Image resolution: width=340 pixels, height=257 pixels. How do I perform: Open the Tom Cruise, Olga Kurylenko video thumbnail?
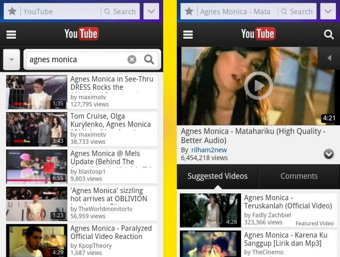[x=37, y=129]
